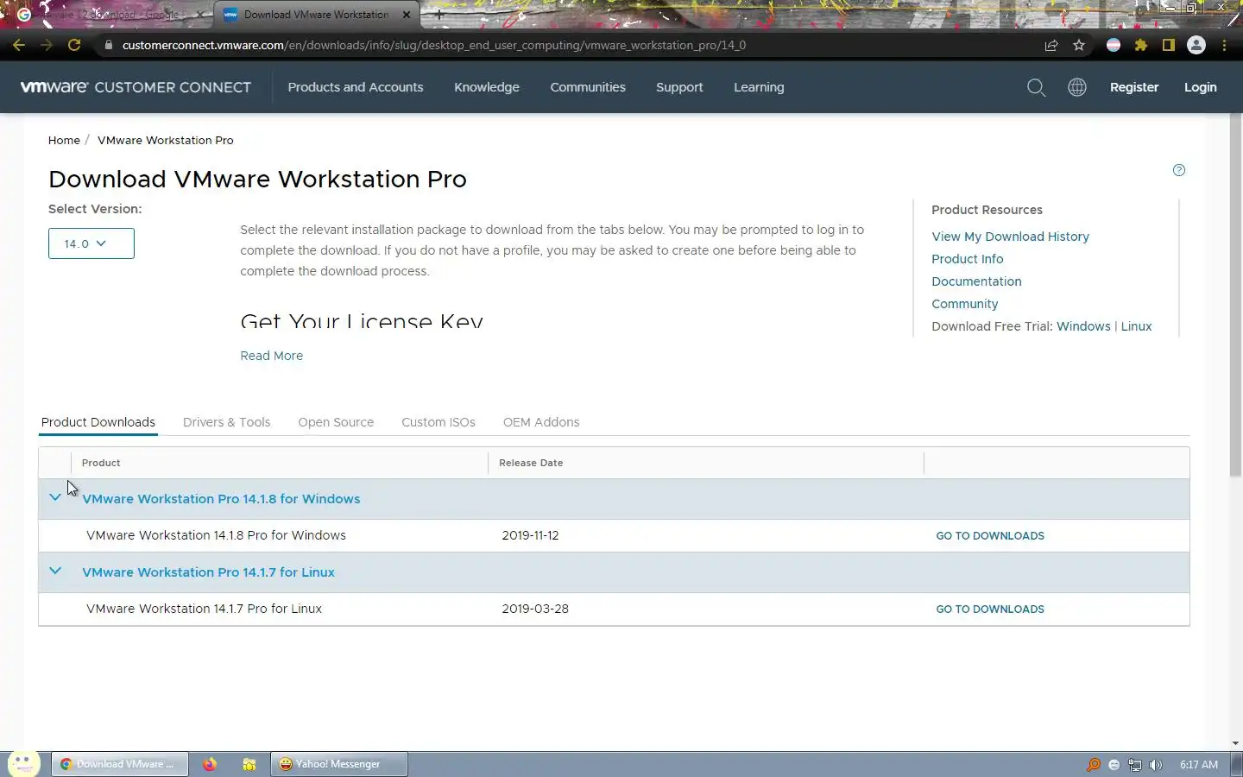The height and width of the screenshot is (777, 1243).
Task: Go to downloads for 14.1.8 Windows
Action: 990,536
